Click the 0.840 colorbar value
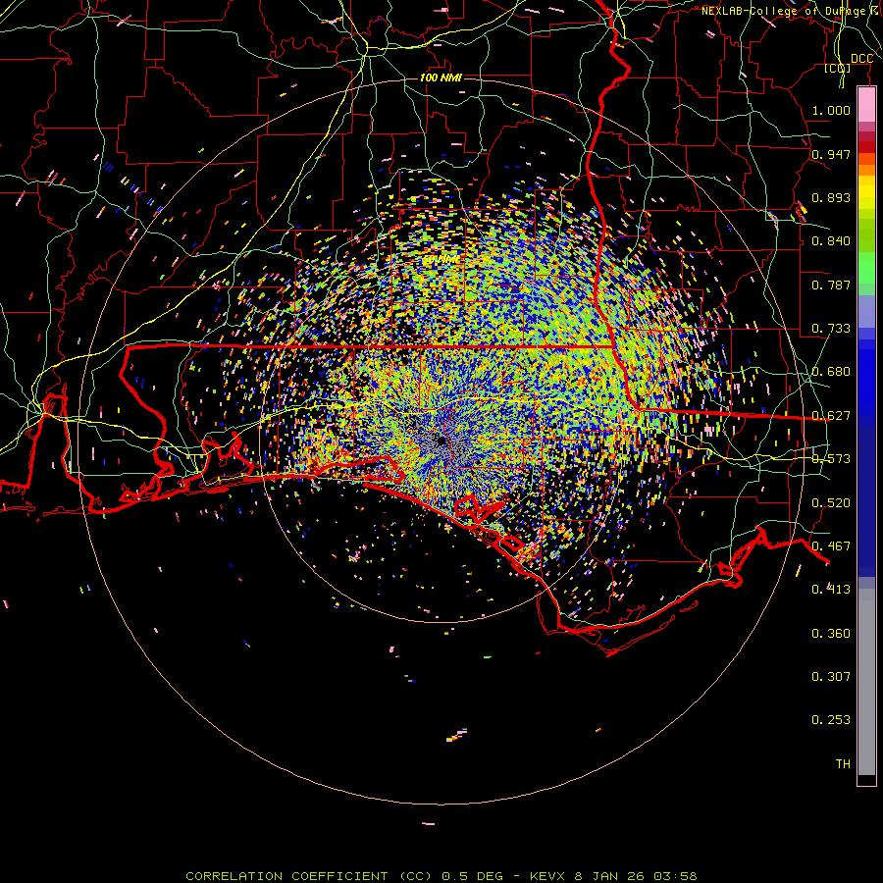 point(831,241)
